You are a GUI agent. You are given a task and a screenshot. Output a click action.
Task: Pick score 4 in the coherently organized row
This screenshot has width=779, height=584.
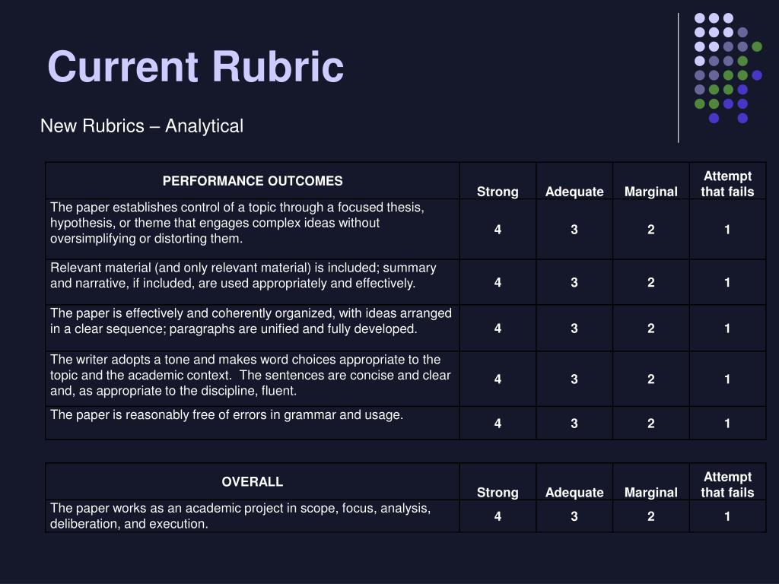pos(498,328)
